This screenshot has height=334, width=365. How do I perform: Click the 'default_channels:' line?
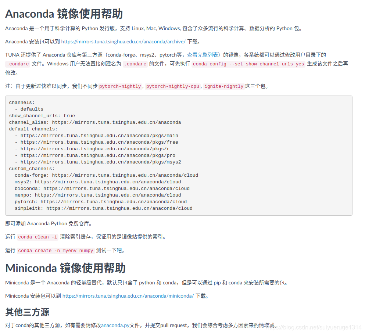pos(33,129)
